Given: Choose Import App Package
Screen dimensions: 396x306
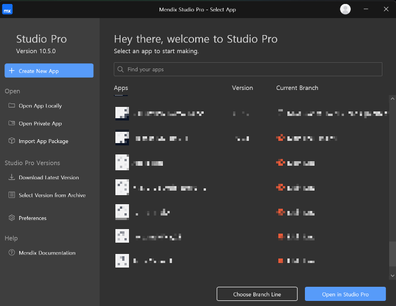Looking at the screenshot, I should 44,141.
